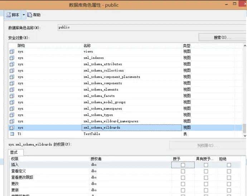Click the view icon for xml_schema_model_groups row
Image resolution: width=247 pixels, height=196 pixels.
pyautogui.click(x=12, y=102)
